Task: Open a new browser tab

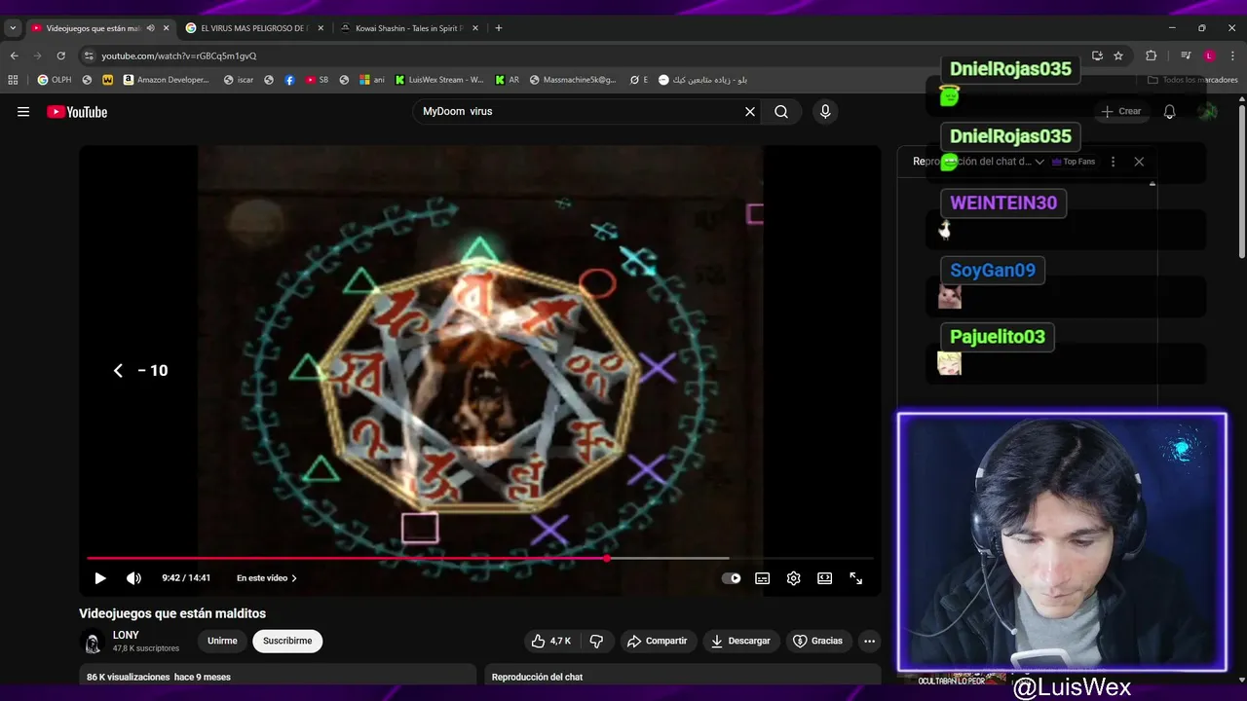Action: [x=499, y=28]
